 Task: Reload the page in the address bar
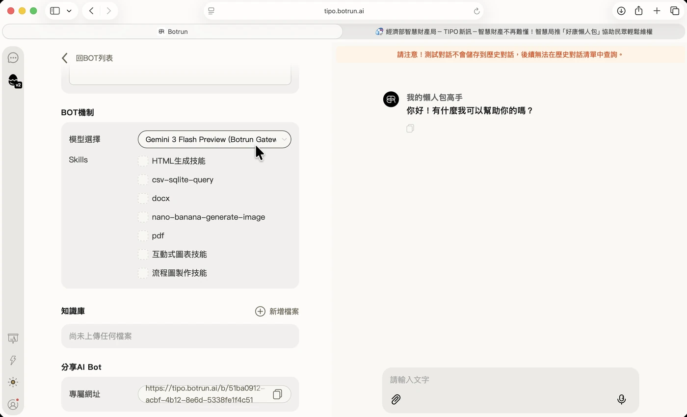coord(476,11)
